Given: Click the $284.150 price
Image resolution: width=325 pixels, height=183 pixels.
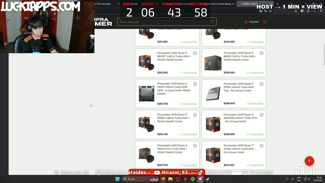Looking at the screenshot, I should [162, 134].
